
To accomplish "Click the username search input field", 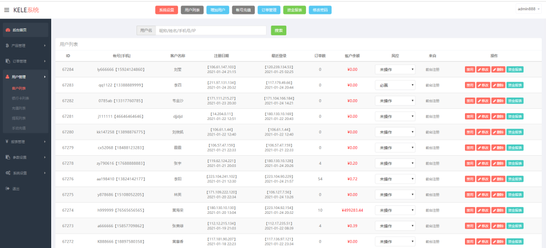I will [x=211, y=30].
